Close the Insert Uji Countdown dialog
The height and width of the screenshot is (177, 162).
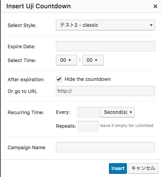(155, 6)
